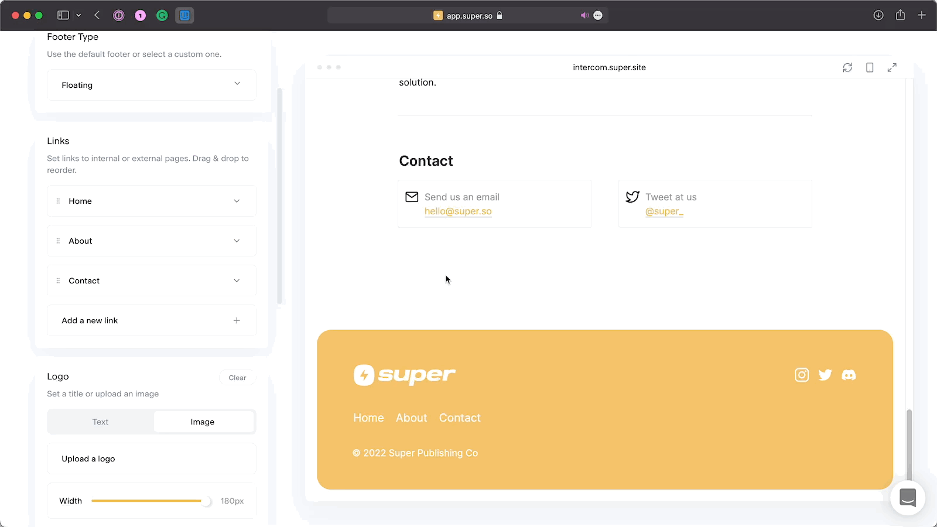Click the blue Intercom extension icon

point(184,15)
